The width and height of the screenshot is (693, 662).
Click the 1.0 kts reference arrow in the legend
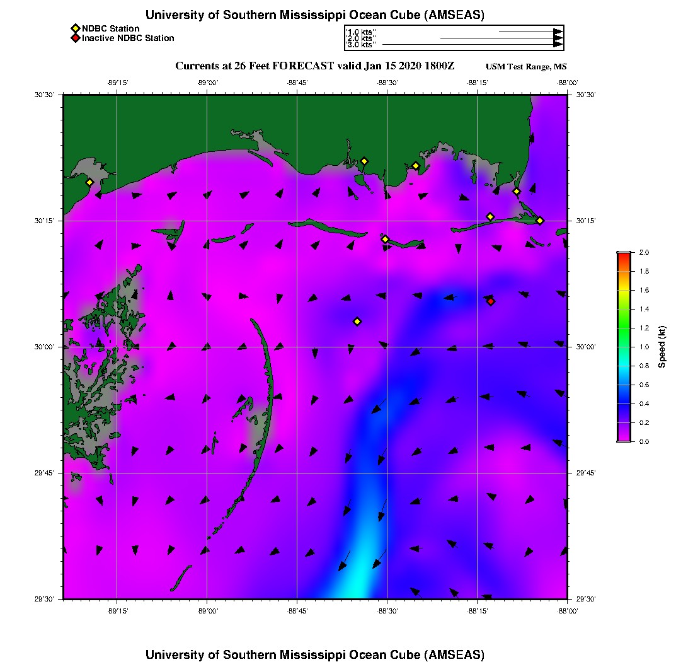pyautogui.click(x=530, y=32)
